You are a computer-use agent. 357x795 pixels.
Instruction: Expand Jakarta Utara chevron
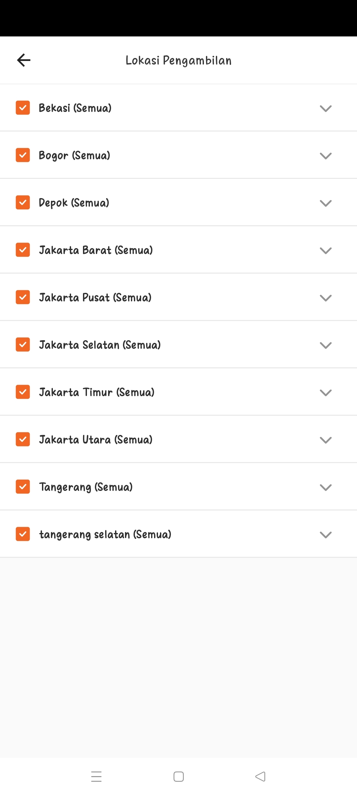coord(326,440)
